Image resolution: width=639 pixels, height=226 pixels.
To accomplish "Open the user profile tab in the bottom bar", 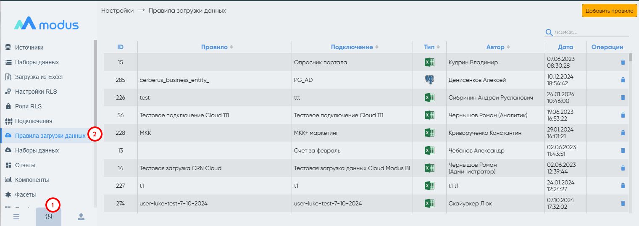I will [81, 217].
